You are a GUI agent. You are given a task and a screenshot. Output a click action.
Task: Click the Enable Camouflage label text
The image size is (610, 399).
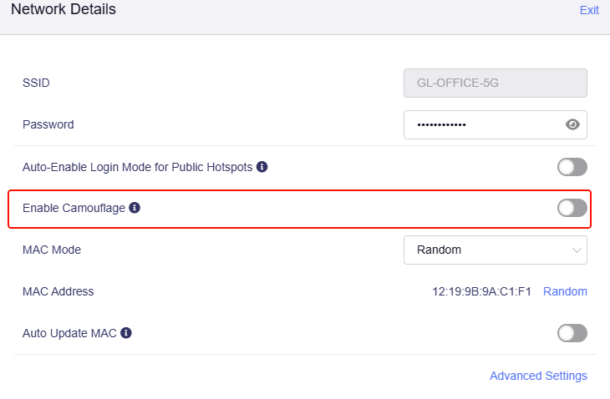(74, 208)
